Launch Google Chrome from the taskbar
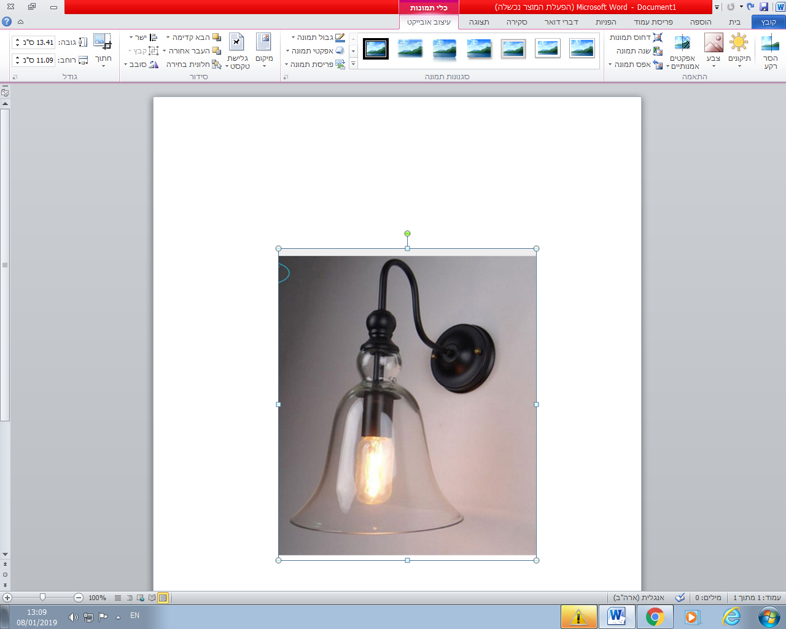 click(x=655, y=617)
